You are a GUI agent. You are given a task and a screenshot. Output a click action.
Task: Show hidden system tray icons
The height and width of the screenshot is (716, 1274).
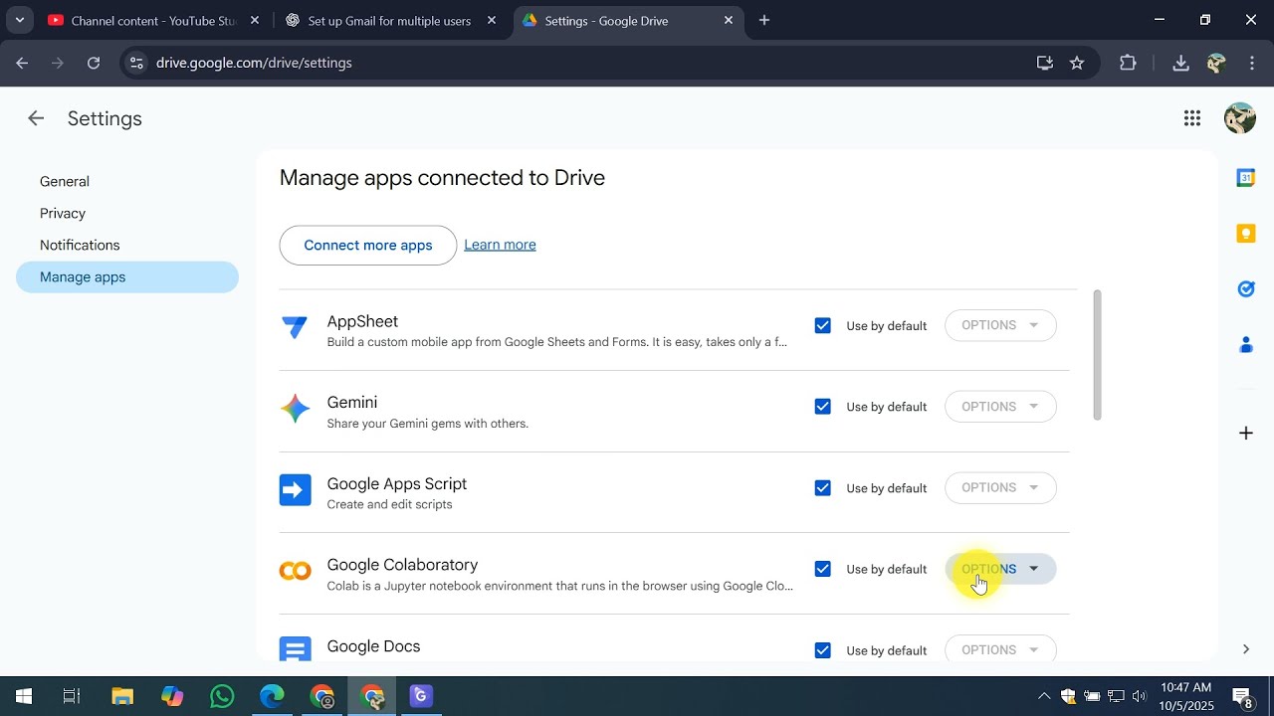point(1043,696)
